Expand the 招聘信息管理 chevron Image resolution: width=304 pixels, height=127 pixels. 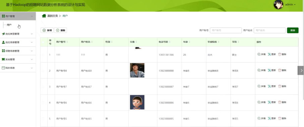click(32, 51)
